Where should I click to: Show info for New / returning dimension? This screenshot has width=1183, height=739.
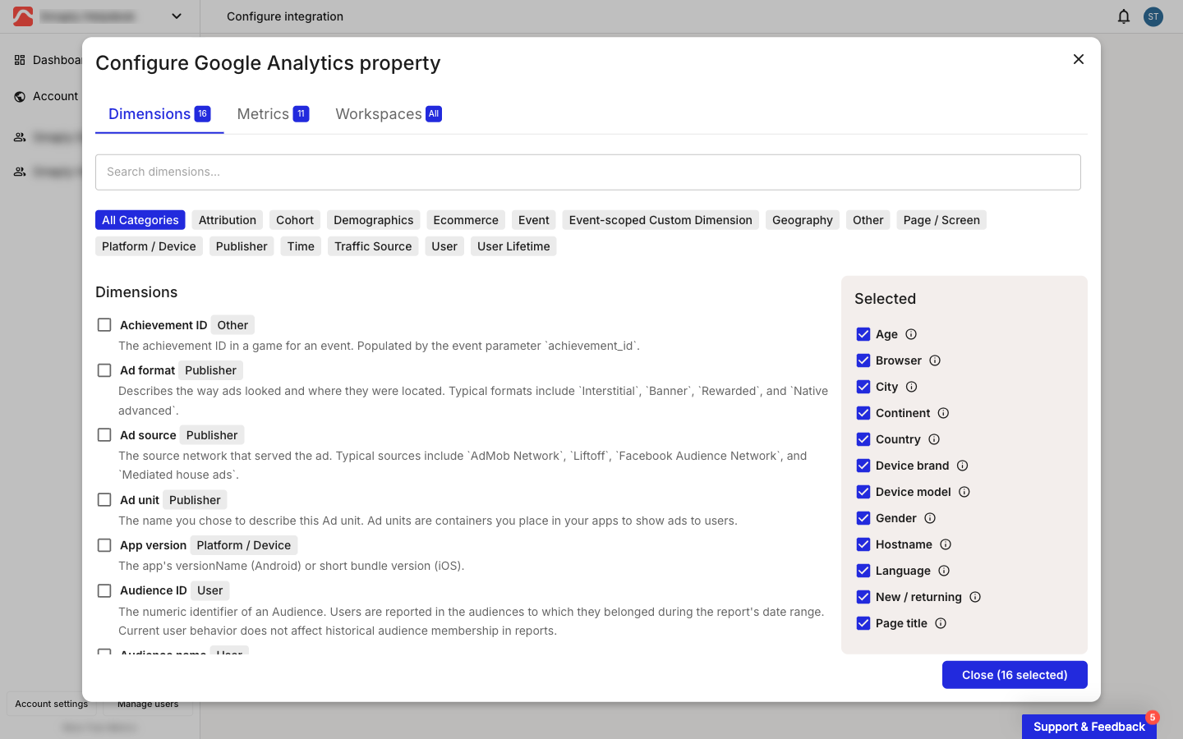tap(975, 597)
